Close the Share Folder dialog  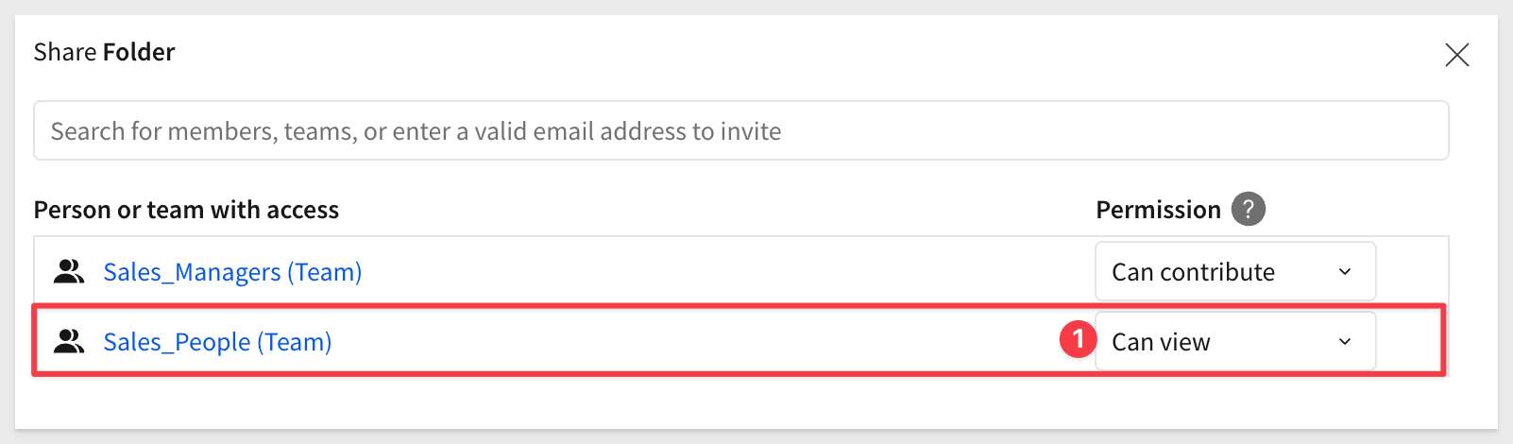click(1456, 55)
